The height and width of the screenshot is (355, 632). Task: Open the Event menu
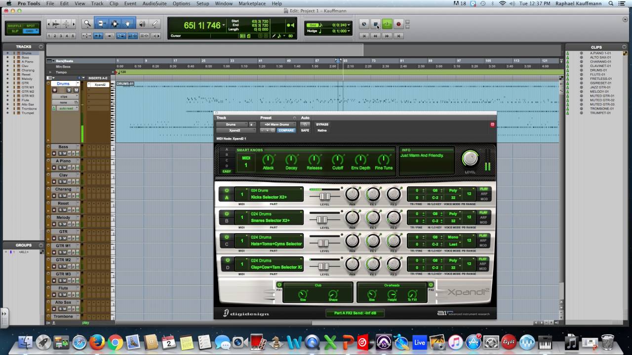coord(130,3)
